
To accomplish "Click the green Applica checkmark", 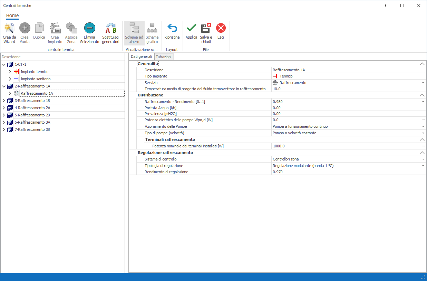I will click(191, 28).
